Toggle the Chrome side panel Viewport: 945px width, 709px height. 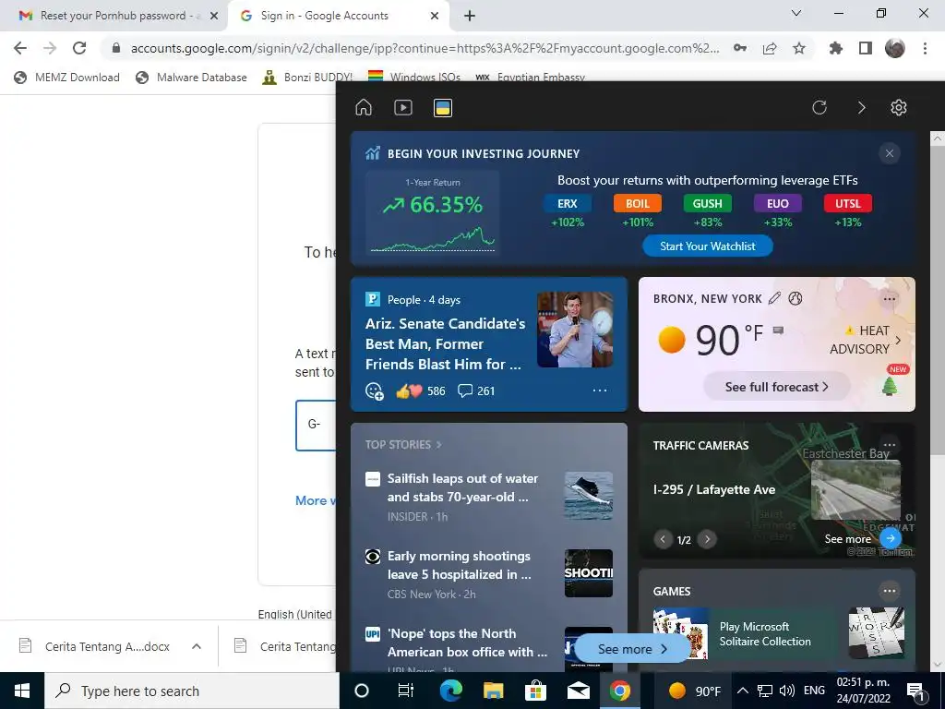tap(866, 48)
